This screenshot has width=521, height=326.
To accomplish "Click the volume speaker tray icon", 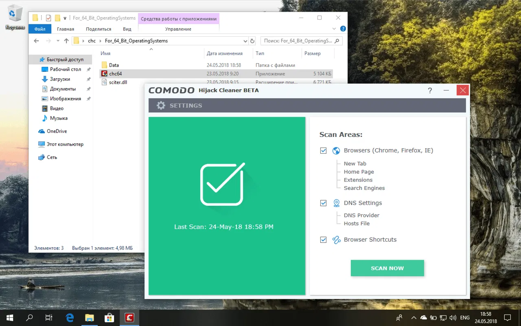I will pyautogui.click(x=452, y=317).
